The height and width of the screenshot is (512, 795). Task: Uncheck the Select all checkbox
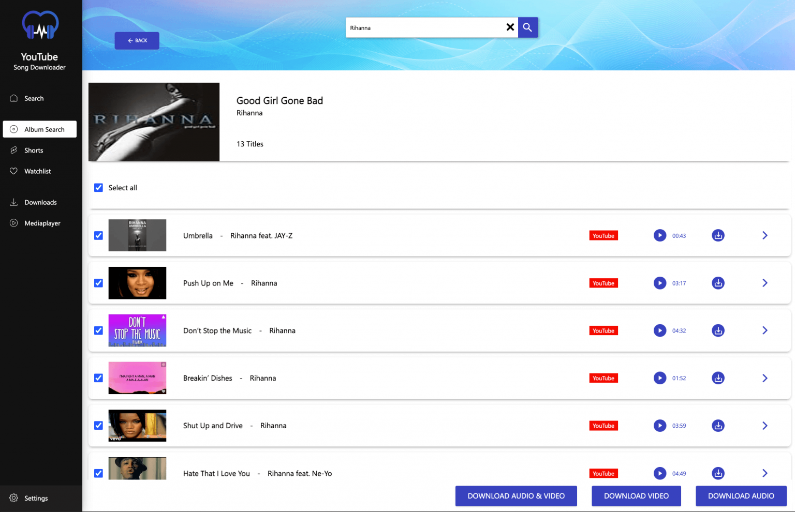click(98, 187)
